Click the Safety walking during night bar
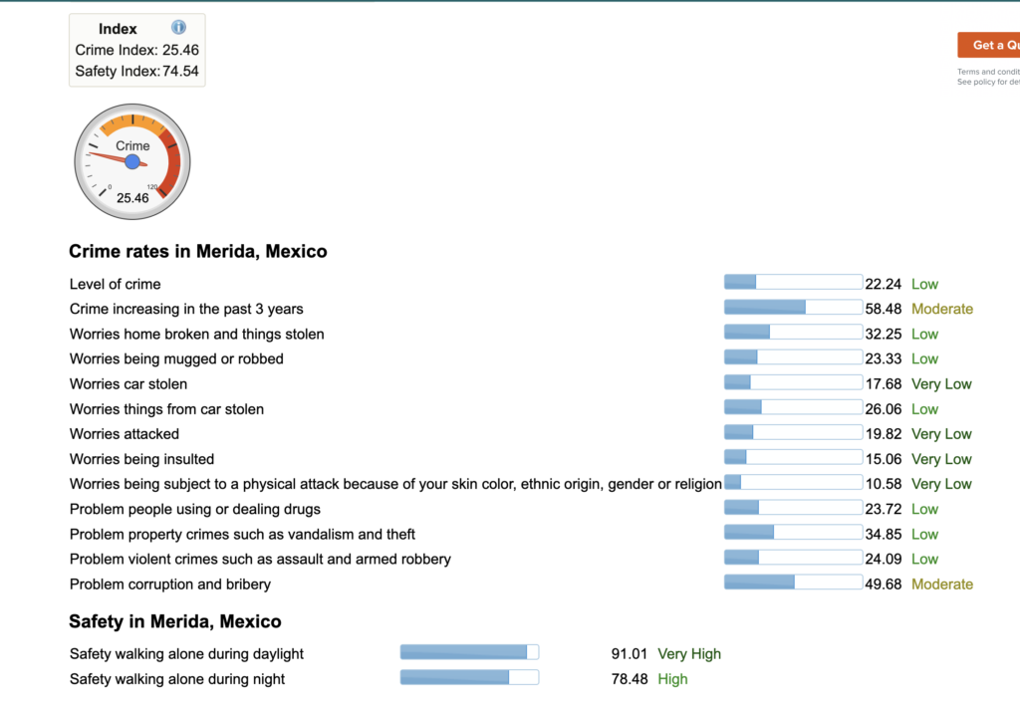 (x=468, y=676)
